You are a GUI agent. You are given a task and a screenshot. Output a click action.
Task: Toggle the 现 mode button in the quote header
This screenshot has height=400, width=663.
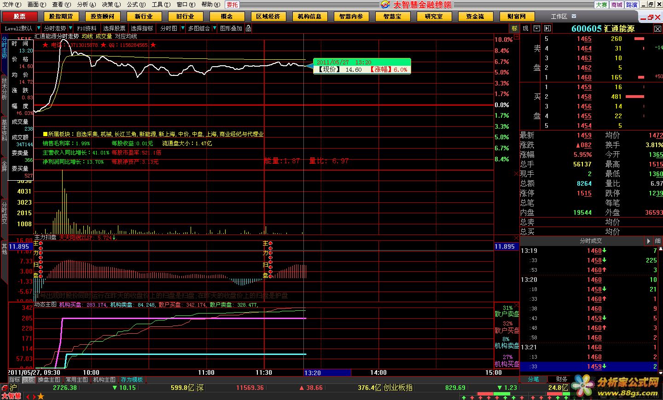[x=526, y=28]
